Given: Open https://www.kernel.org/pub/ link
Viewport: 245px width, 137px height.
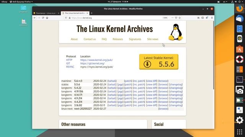Looking at the screenshot, I should point(96,60).
